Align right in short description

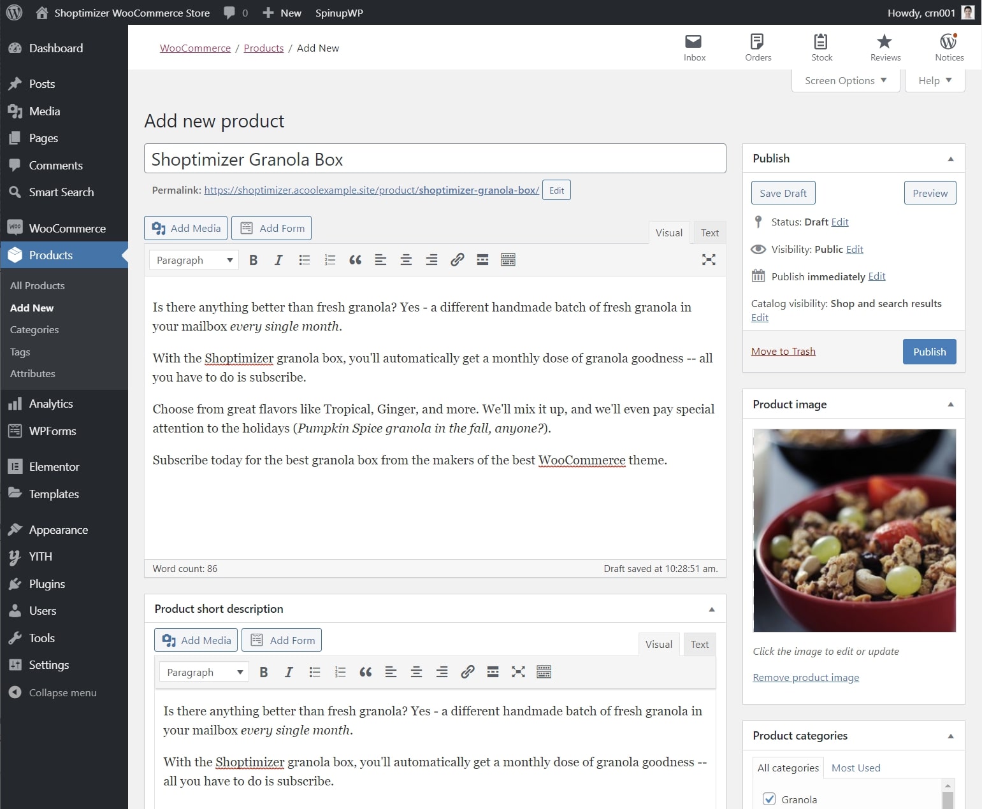(x=442, y=672)
